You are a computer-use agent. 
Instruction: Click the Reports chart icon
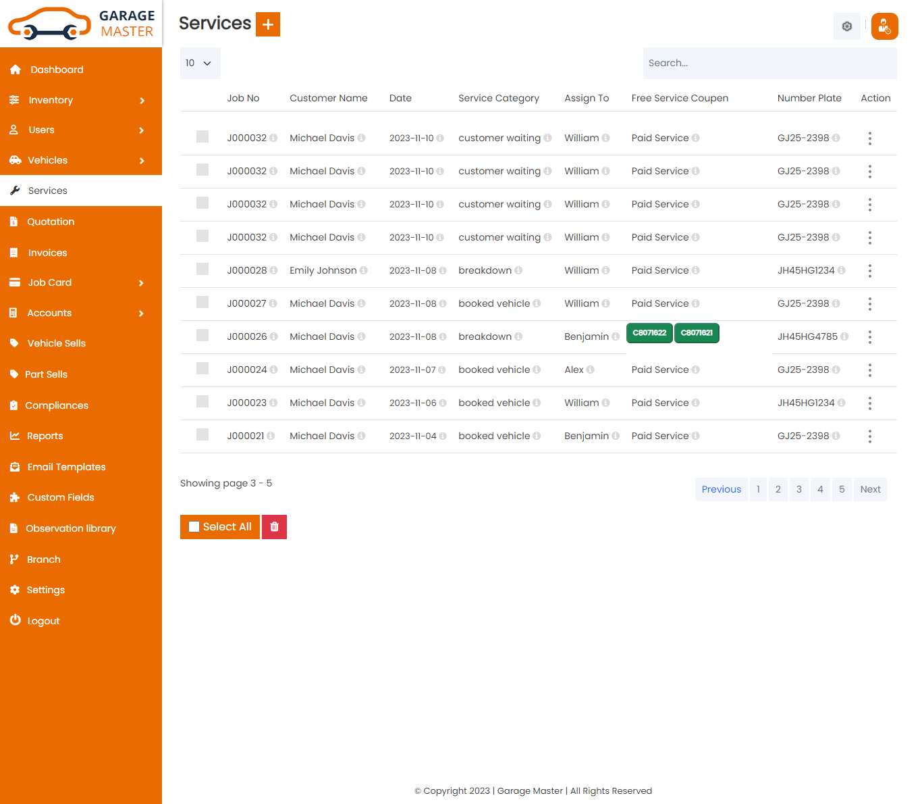click(x=15, y=436)
